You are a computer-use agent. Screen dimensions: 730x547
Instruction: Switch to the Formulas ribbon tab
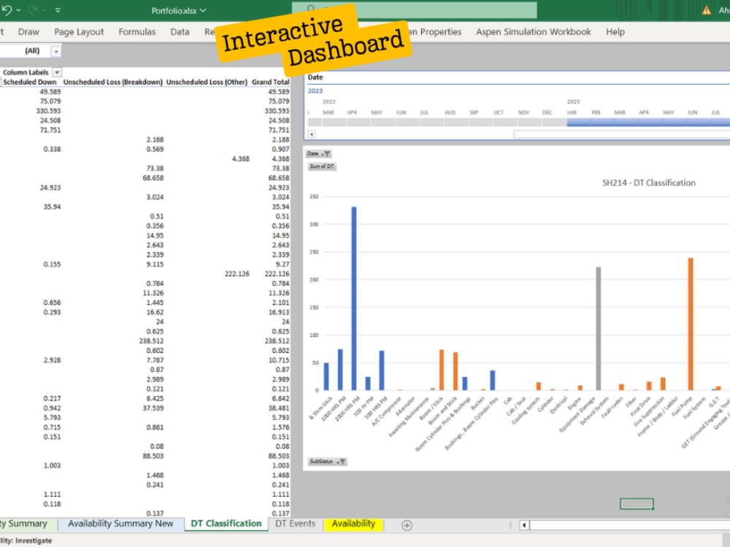[137, 31]
